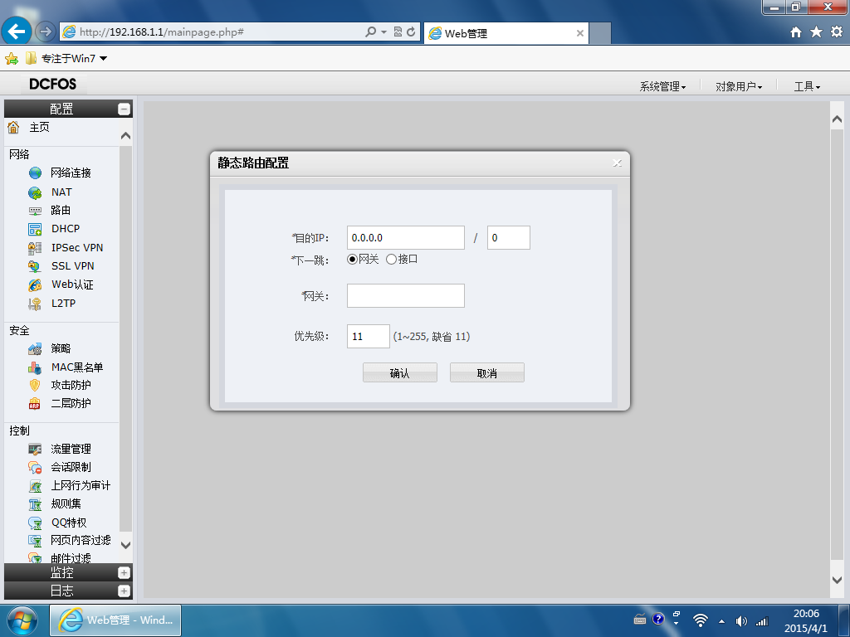Expand the 日志 panel
Viewport: 850px width, 637px height.
[125, 591]
